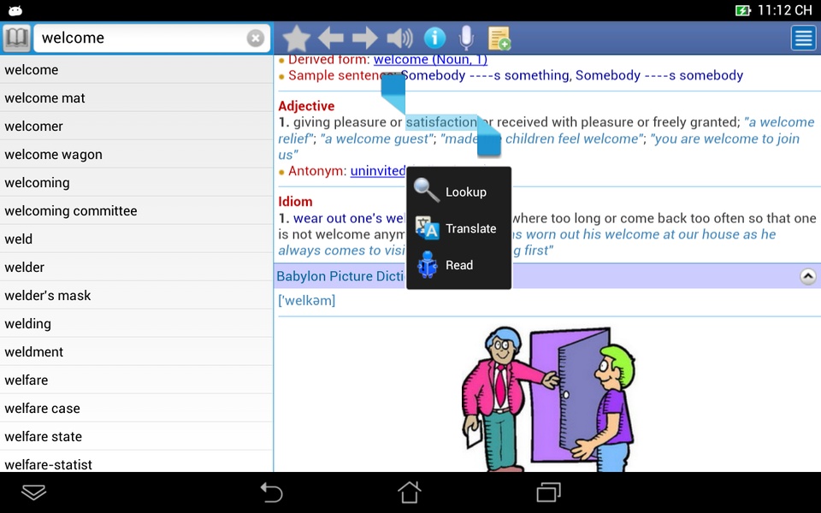Tap the highlighted word satisfaction
The height and width of the screenshot is (513, 821).
coord(441,122)
